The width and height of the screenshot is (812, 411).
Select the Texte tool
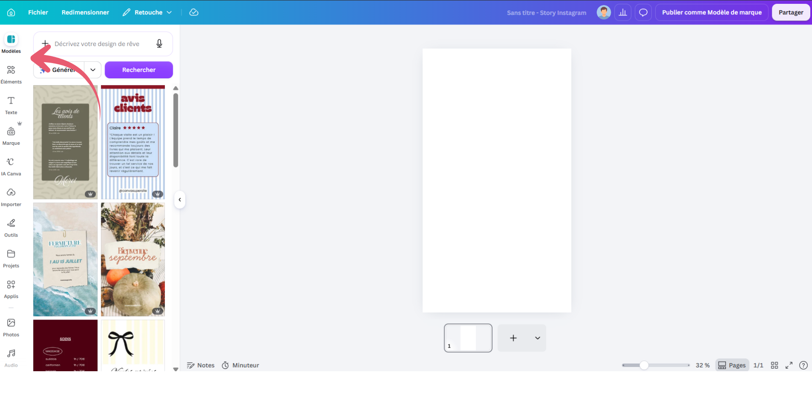11,105
